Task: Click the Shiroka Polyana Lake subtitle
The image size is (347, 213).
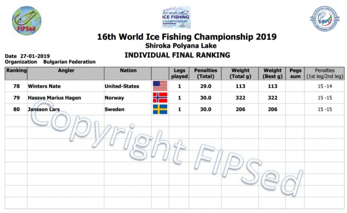Action: tap(177, 45)
